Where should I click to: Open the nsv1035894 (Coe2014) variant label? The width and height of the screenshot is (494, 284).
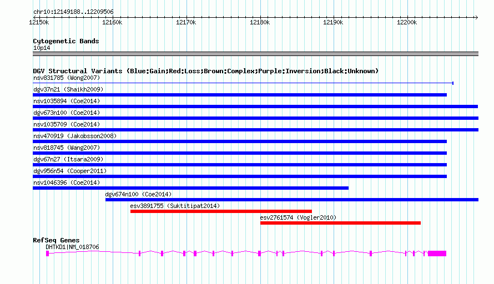pos(67,101)
